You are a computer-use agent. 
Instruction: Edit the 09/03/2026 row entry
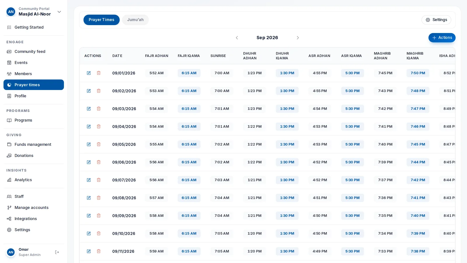coord(89,109)
